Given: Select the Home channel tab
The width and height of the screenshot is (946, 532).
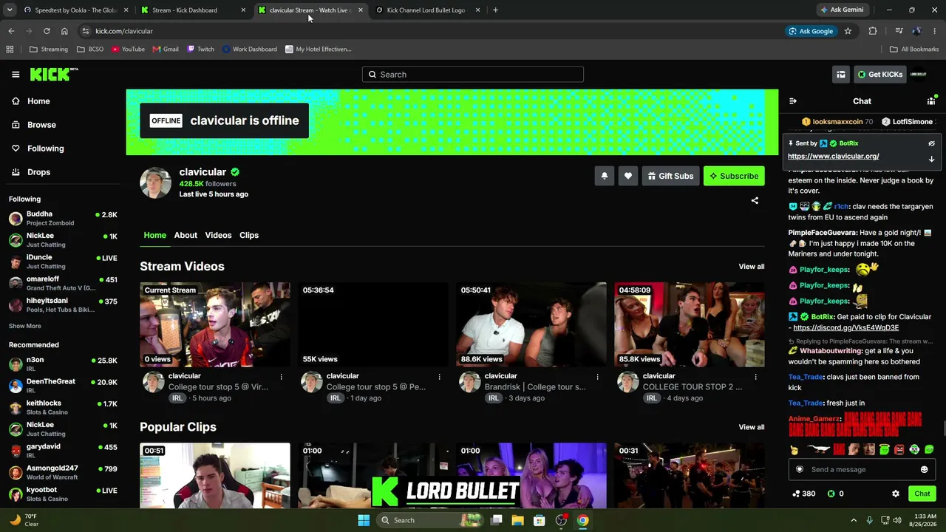Looking at the screenshot, I should tap(155, 235).
